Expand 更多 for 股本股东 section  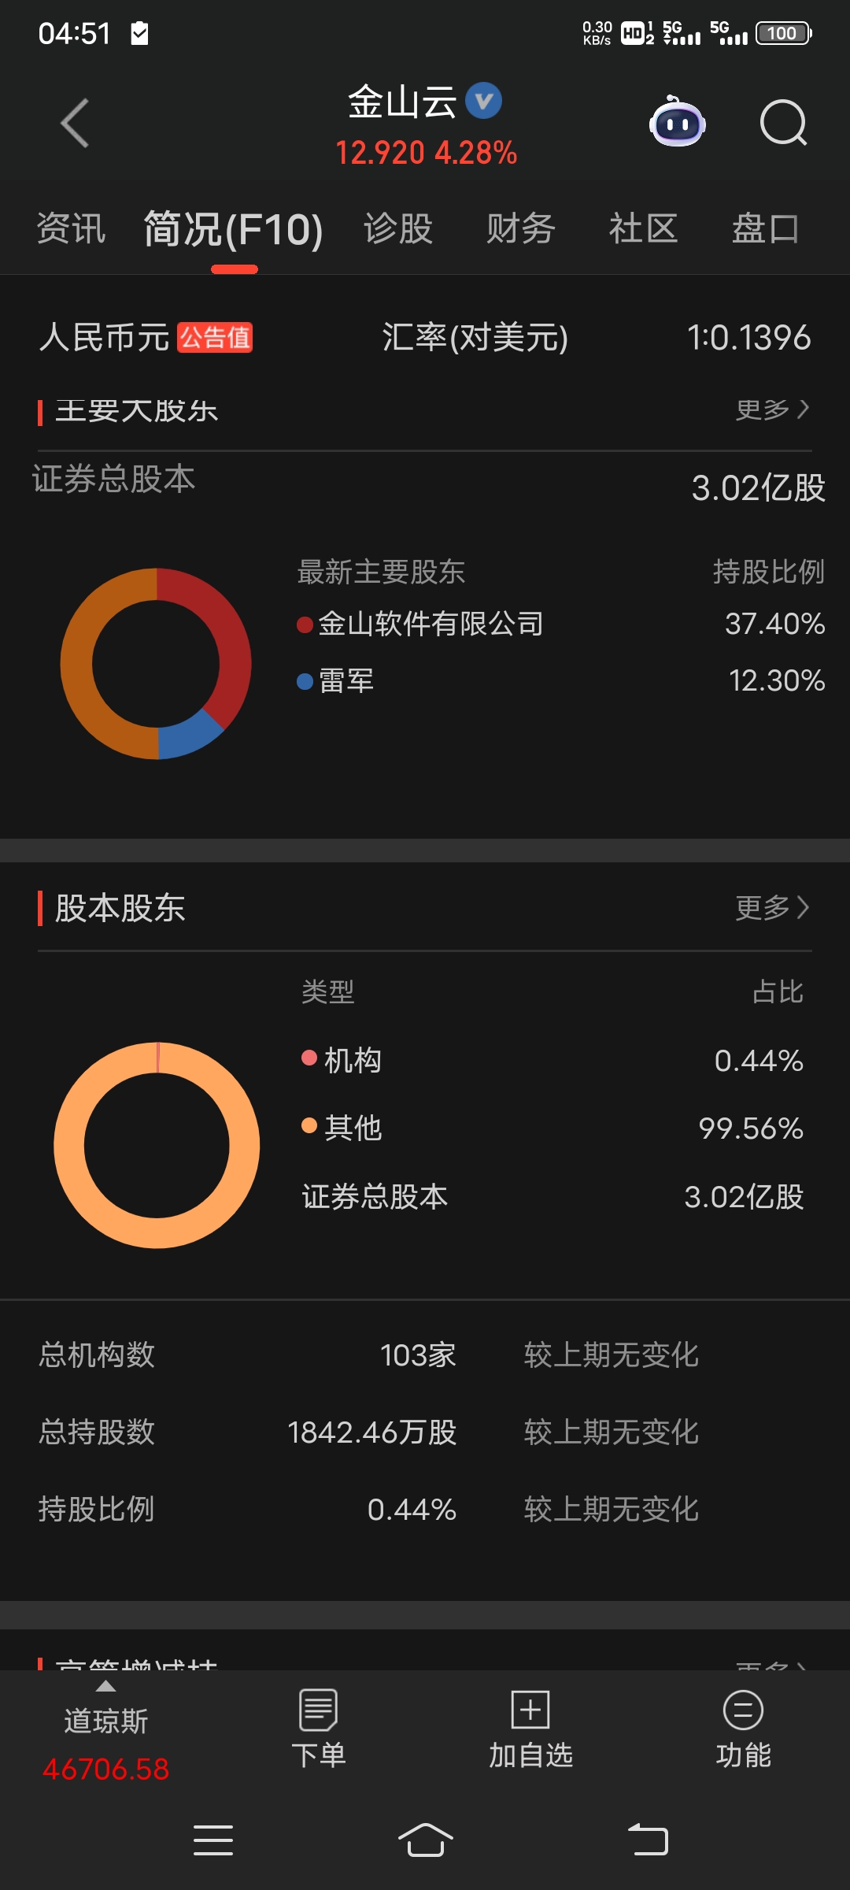[x=772, y=907]
